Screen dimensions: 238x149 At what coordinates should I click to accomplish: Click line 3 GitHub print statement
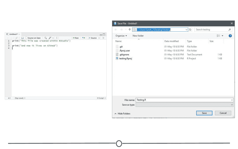[x=35, y=46]
